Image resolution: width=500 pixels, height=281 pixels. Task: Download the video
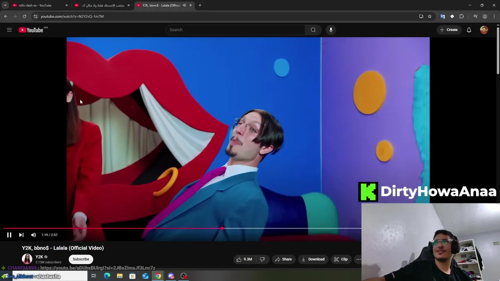click(313, 259)
